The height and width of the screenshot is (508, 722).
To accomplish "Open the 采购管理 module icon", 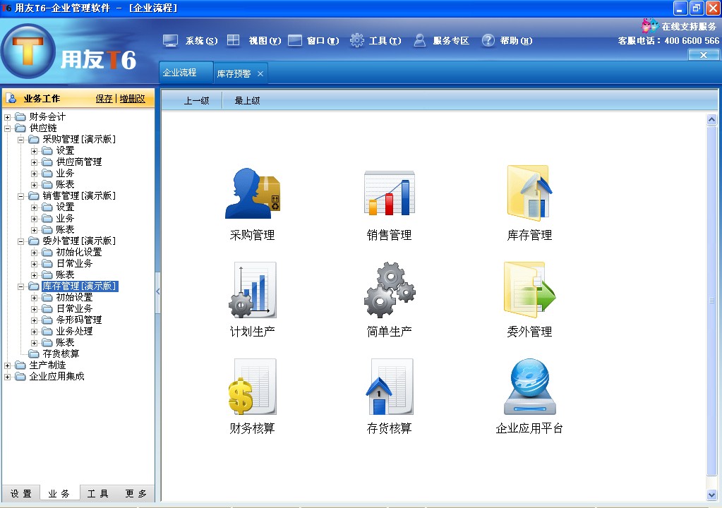I will pos(253,193).
